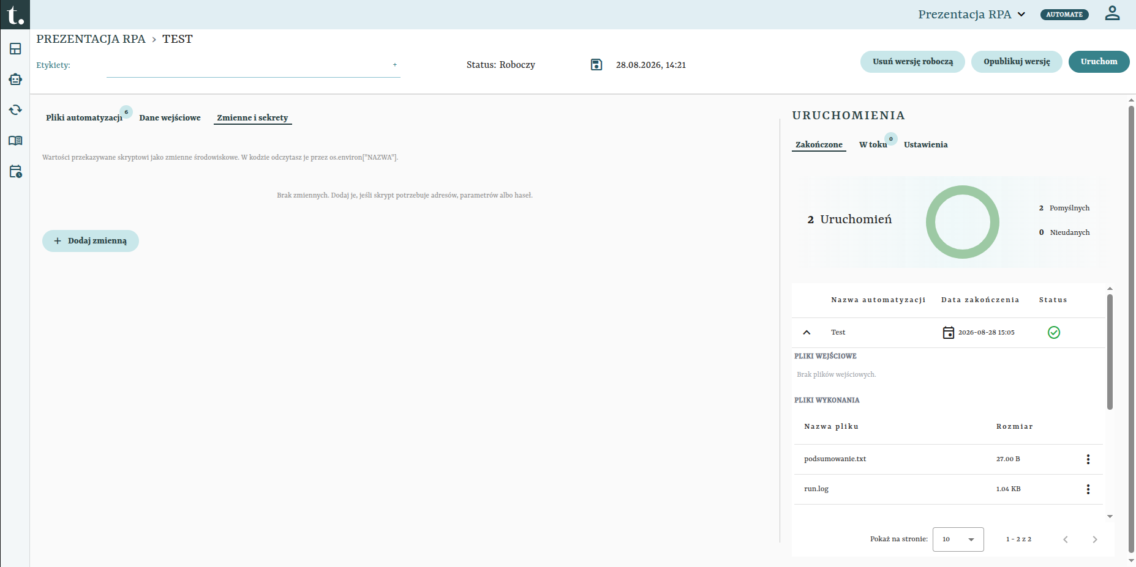Open options menu for run.log
1136x567 pixels.
(1088, 489)
